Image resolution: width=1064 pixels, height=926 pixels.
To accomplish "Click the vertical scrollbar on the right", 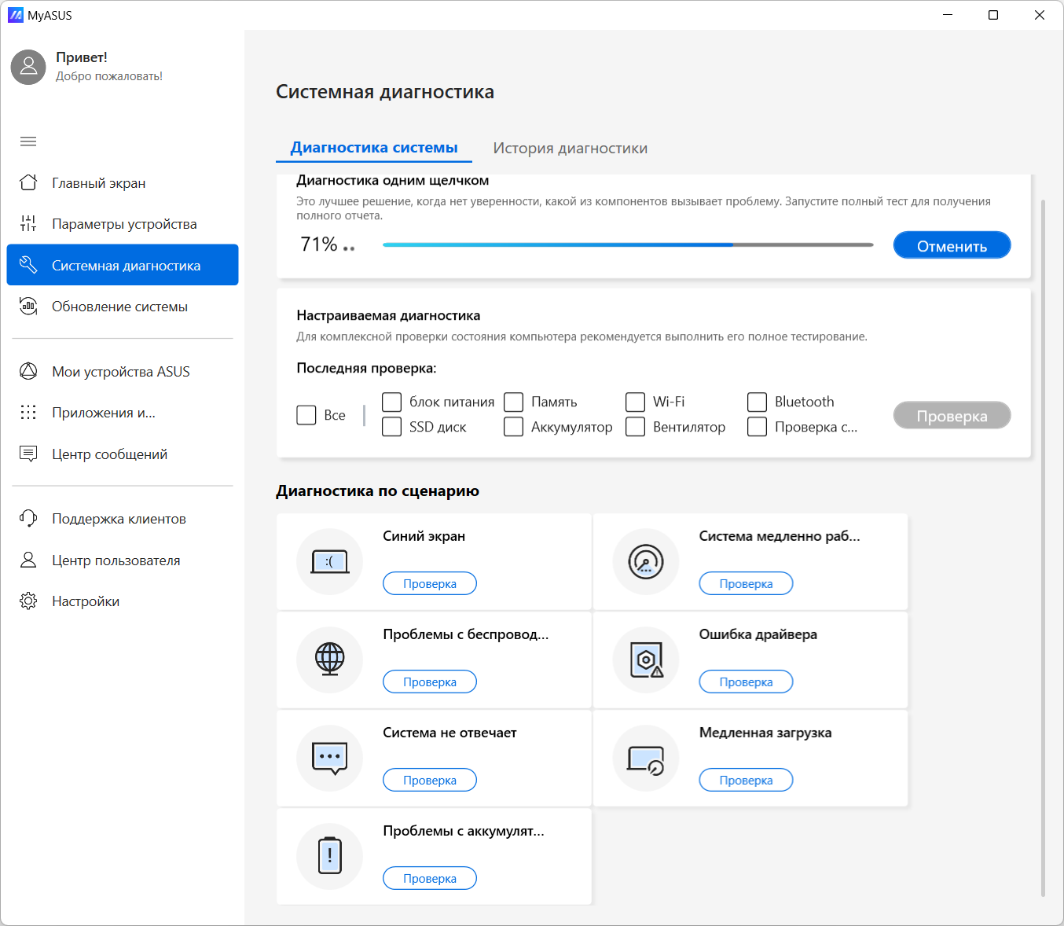I will pos(1043,550).
